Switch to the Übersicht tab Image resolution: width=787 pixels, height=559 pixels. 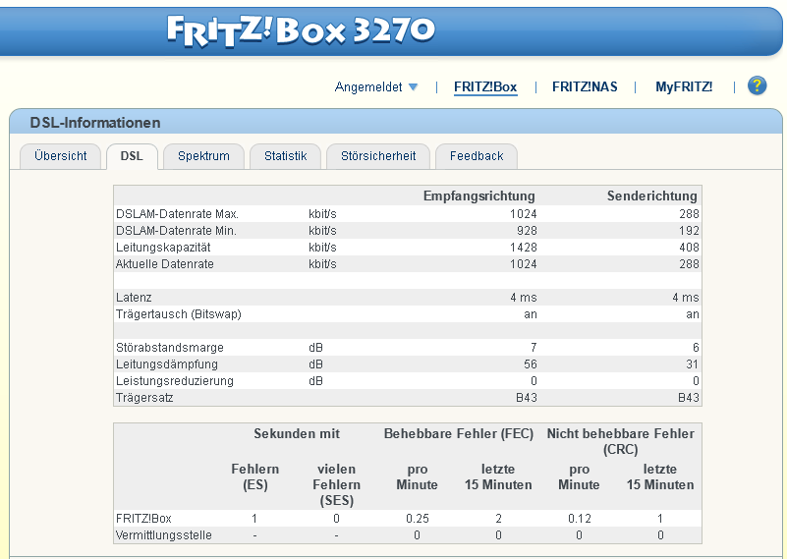pos(61,156)
